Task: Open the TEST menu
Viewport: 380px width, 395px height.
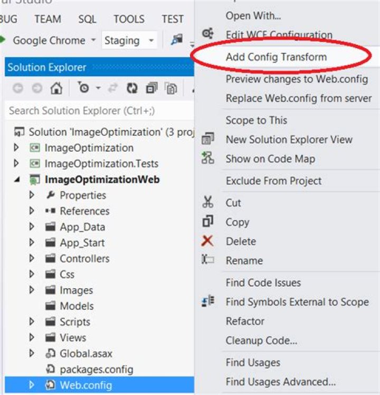Action: (x=173, y=19)
